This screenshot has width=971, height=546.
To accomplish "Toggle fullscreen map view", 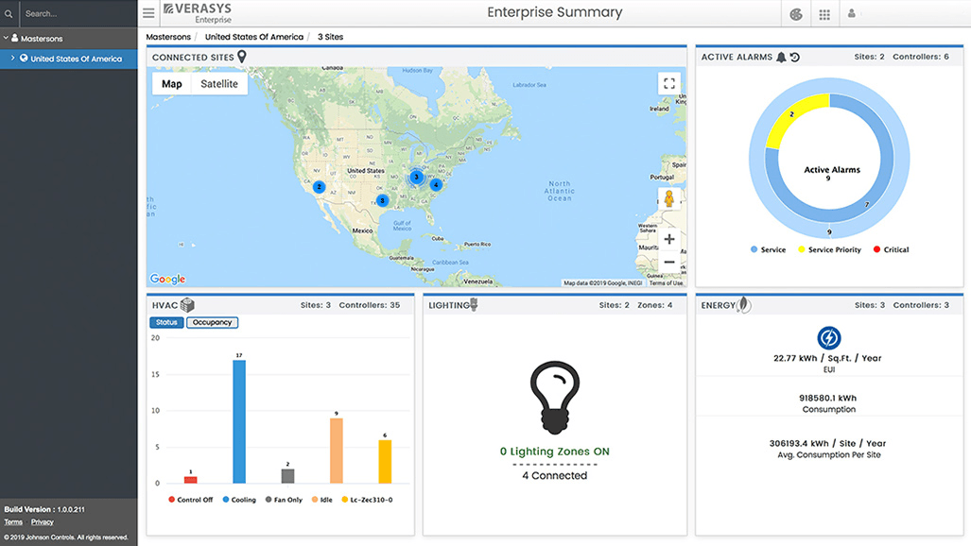I will coord(668,83).
